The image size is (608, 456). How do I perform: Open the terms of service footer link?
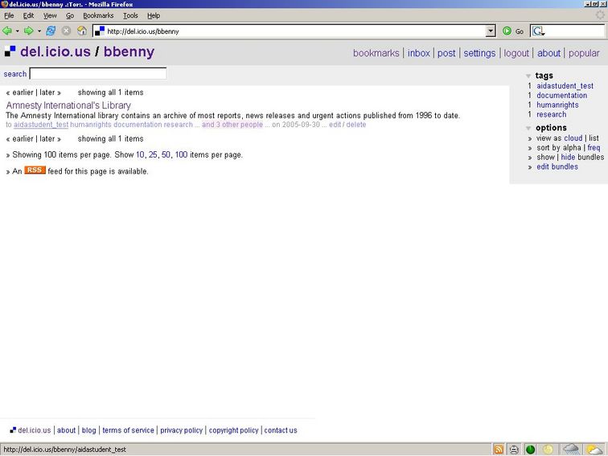point(128,430)
